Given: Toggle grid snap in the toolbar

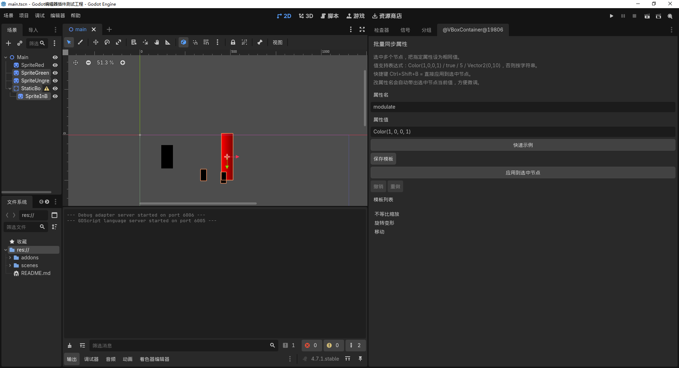Looking at the screenshot, I should [x=206, y=42].
